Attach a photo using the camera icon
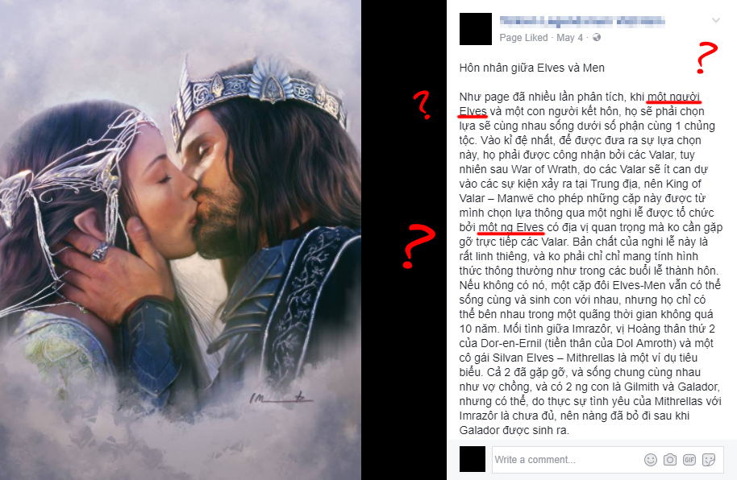 pos(670,460)
